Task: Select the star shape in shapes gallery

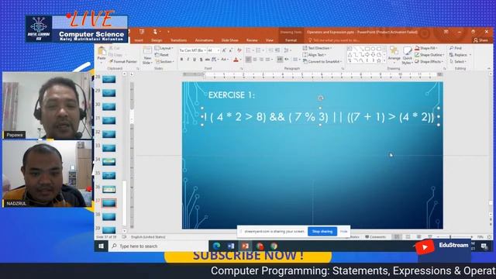Action: 379,60
